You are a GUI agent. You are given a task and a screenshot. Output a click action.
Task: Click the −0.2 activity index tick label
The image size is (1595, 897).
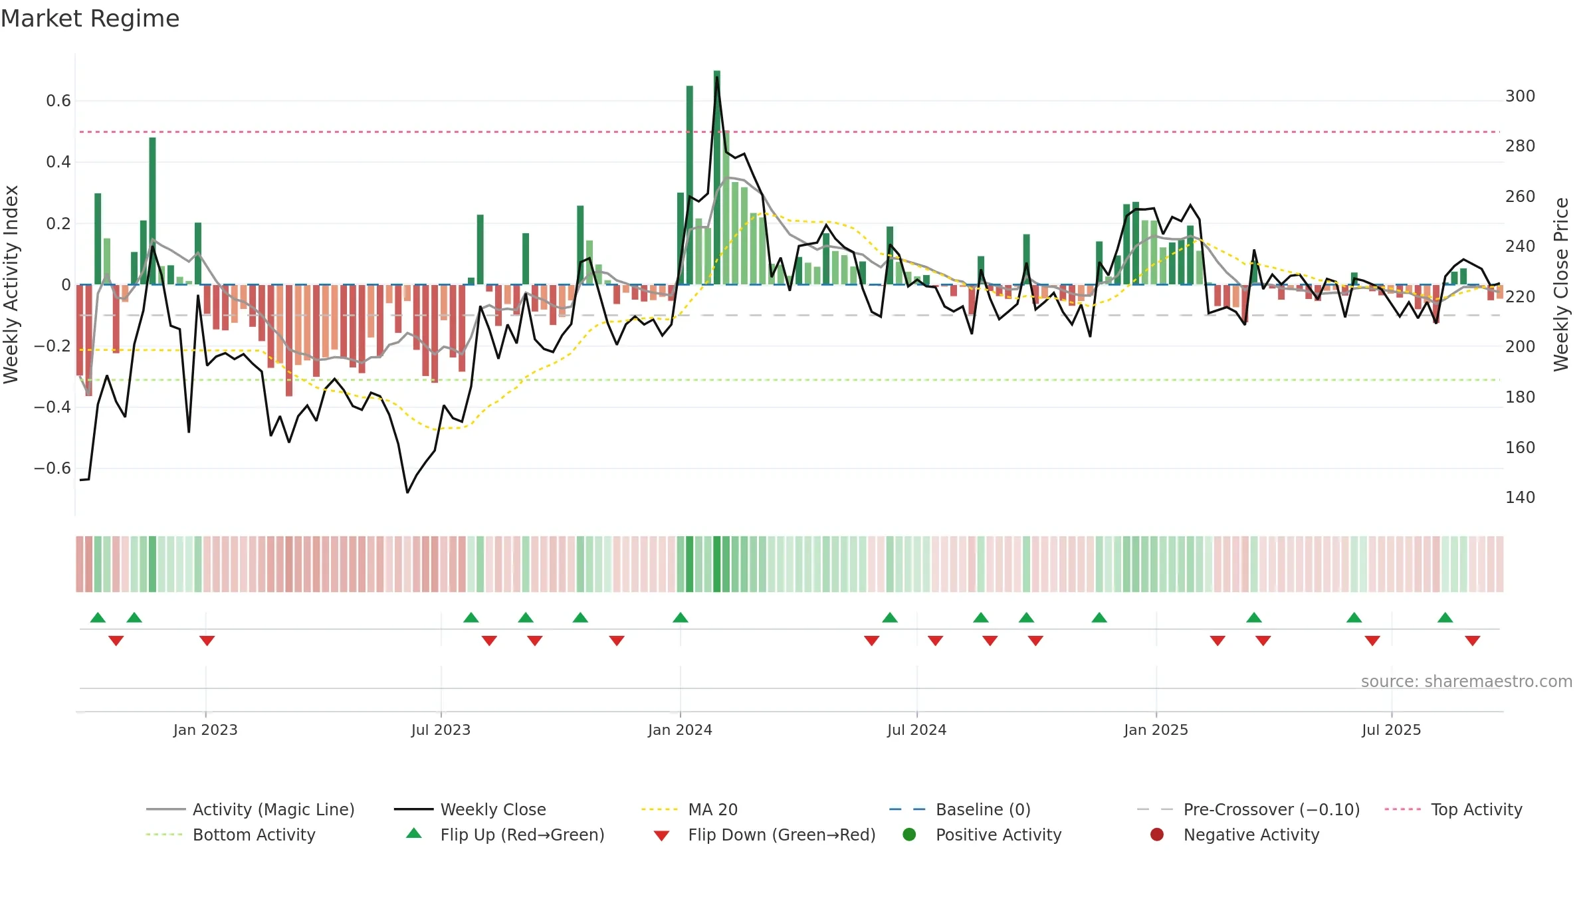pyautogui.click(x=53, y=346)
